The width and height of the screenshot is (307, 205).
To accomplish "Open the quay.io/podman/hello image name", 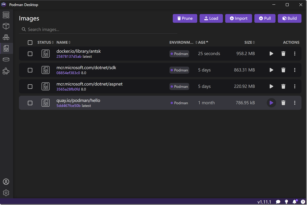I will click(x=78, y=100).
